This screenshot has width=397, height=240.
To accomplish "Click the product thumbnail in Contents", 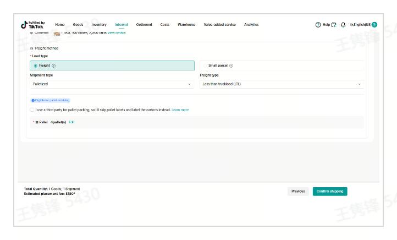I will click(57, 34).
